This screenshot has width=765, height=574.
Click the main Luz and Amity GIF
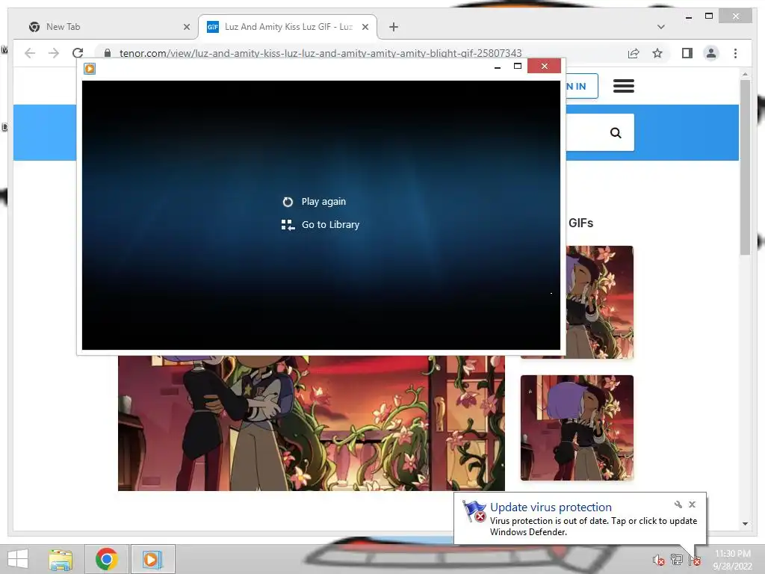click(x=312, y=423)
